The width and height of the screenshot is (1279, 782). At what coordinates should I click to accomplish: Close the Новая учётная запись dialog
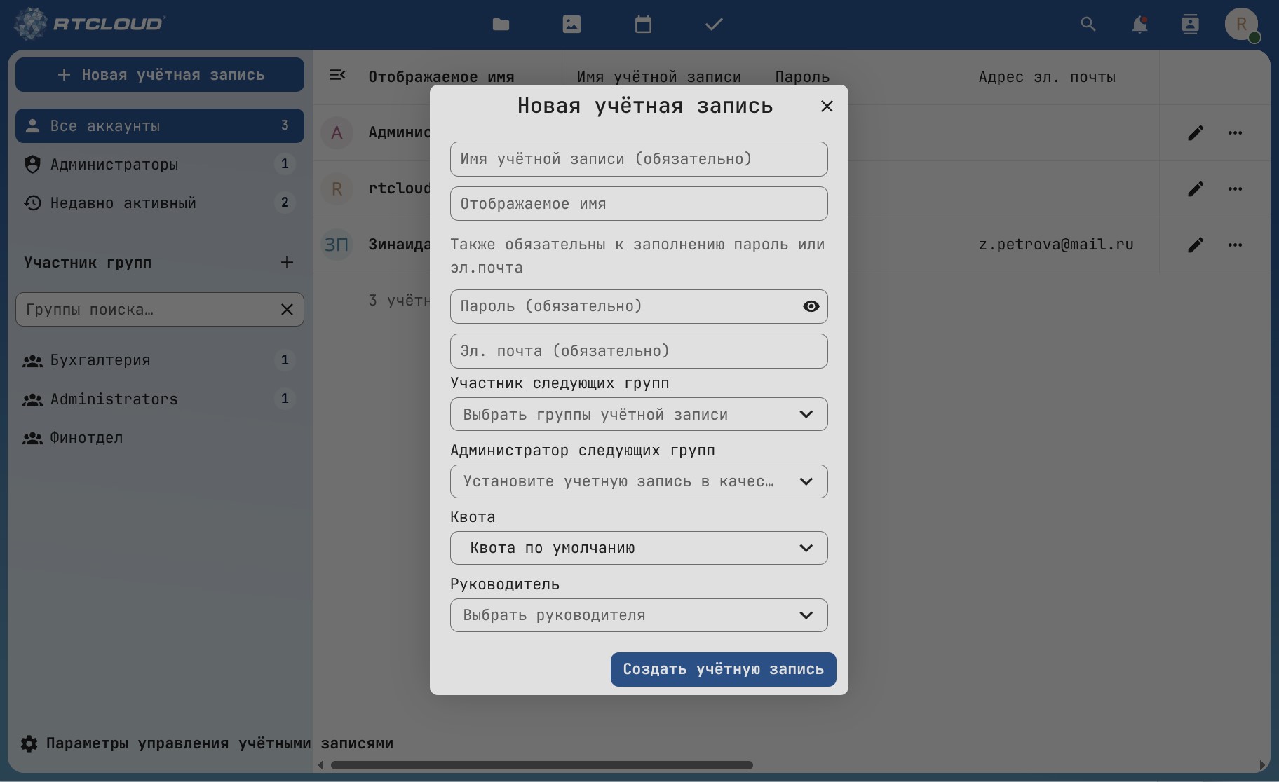(827, 106)
